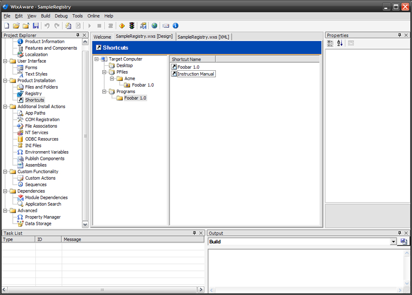412x295 pixels.
Task: Toggle the Output panel pin
Action: point(400,233)
